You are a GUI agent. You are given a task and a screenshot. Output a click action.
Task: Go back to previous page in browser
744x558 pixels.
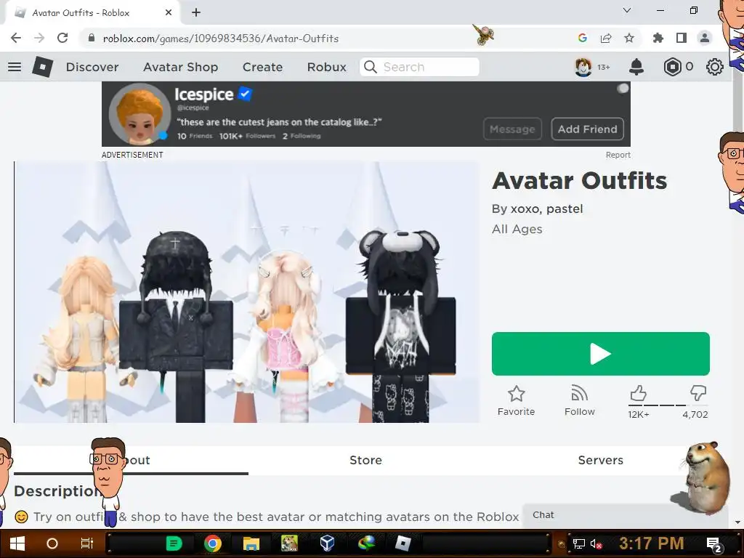(x=16, y=38)
